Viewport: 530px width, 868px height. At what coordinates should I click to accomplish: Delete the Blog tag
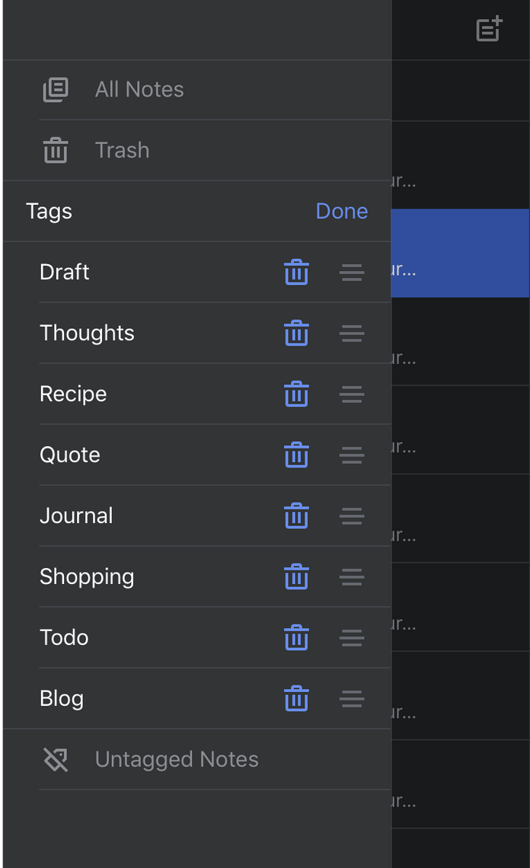296,698
